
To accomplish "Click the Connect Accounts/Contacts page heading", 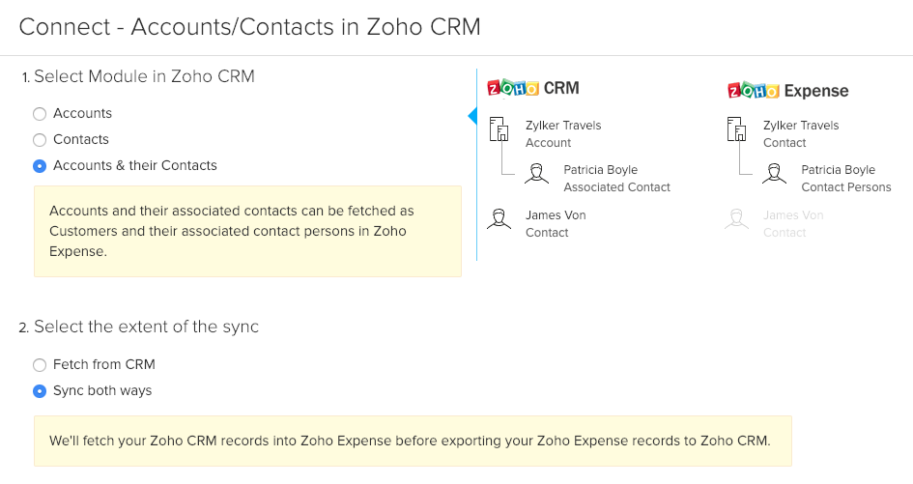I will tap(249, 26).
